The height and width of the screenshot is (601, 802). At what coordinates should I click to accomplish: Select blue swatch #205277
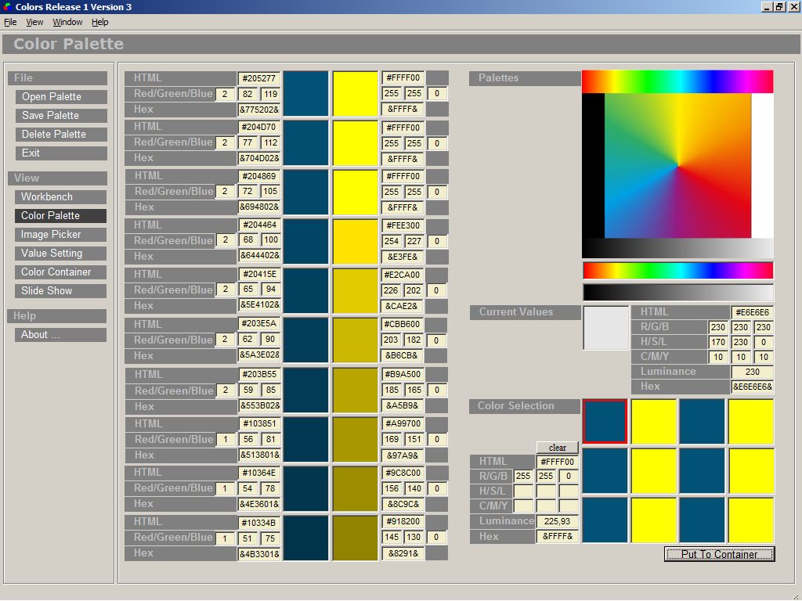point(306,94)
